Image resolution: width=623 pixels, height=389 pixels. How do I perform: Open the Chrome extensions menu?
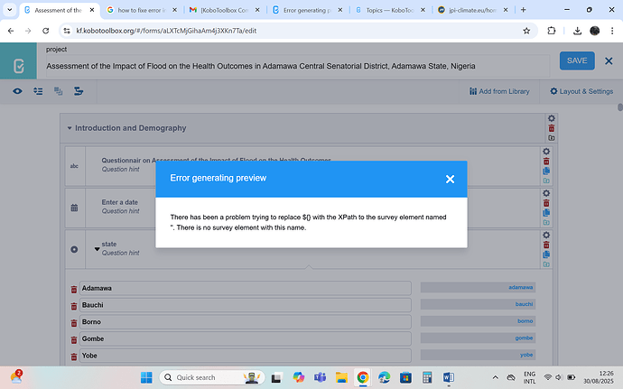(x=551, y=31)
